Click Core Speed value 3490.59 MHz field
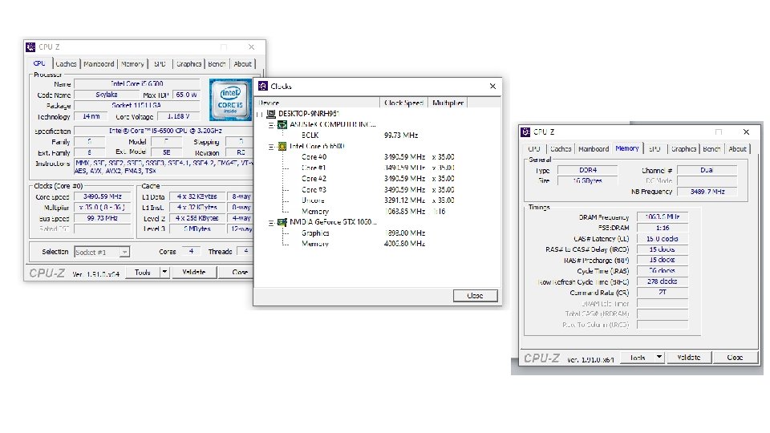Image resolution: width=770 pixels, height=433 pixels. pos(103,196)
